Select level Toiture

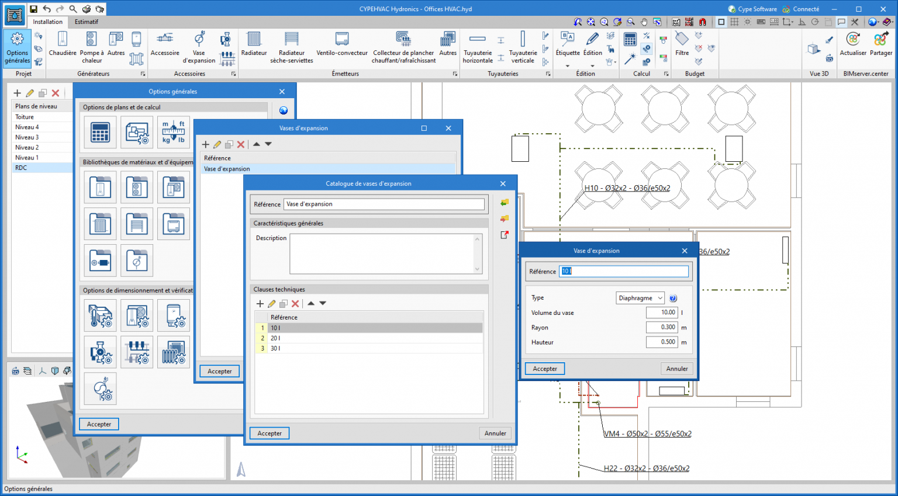(x=42, y=117)
